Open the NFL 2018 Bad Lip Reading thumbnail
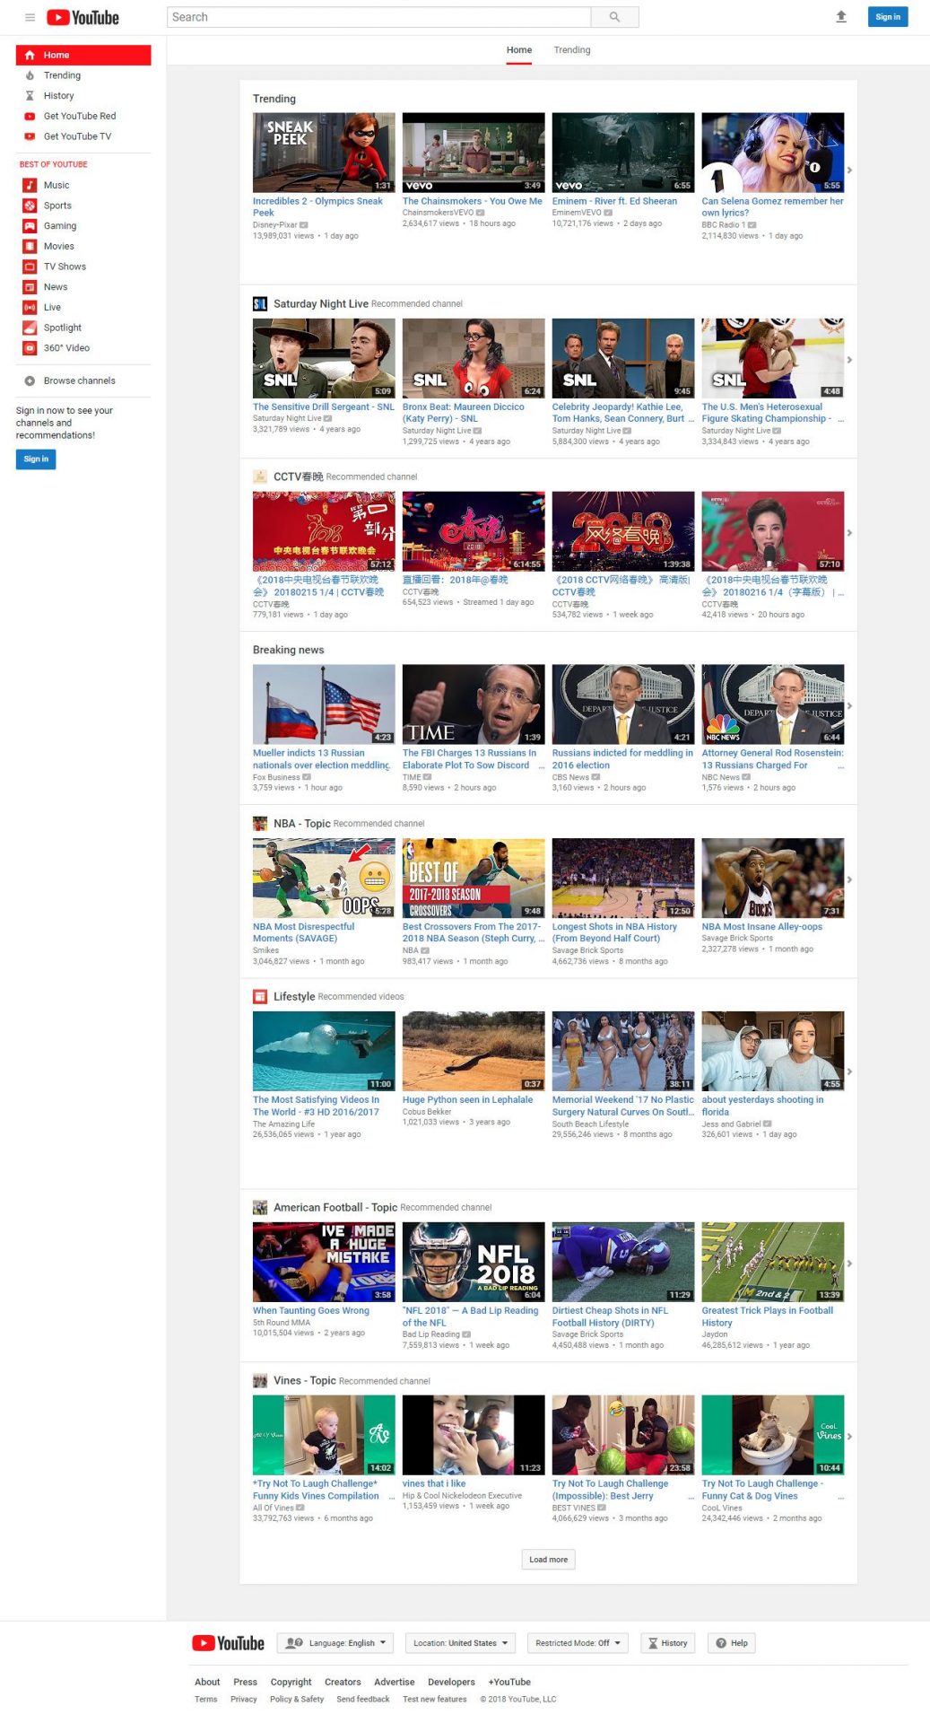 tap(474, 1262)
